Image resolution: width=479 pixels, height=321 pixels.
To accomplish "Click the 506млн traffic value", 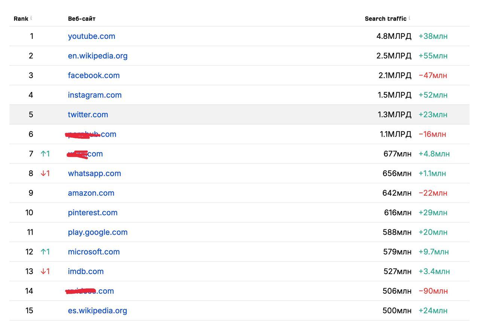I will coord(397,291).
